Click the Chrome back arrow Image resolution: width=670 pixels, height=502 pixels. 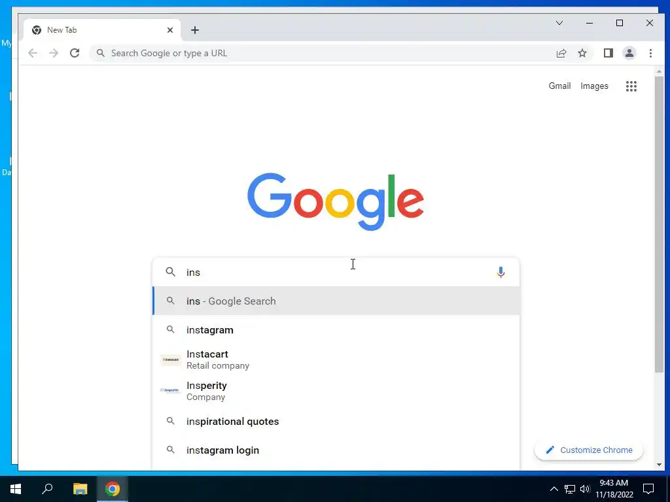click(33, 53)
